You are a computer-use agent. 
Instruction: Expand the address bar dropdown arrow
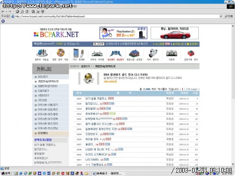click(221, 16)
